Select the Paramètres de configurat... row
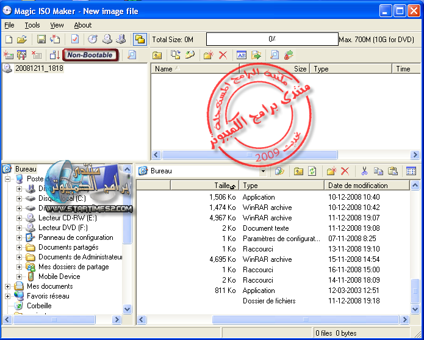 click(273, 239)
